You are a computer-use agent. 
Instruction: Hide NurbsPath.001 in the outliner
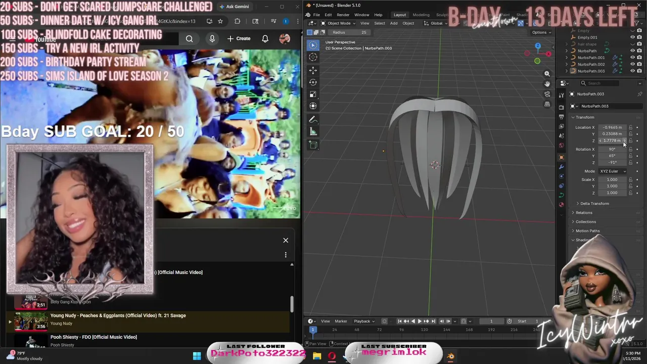(632, 58)
